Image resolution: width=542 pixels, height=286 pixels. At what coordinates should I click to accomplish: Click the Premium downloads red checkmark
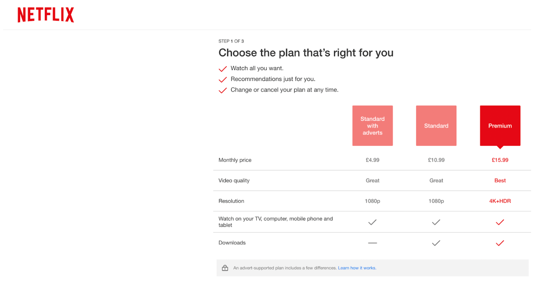click(500, 243)
